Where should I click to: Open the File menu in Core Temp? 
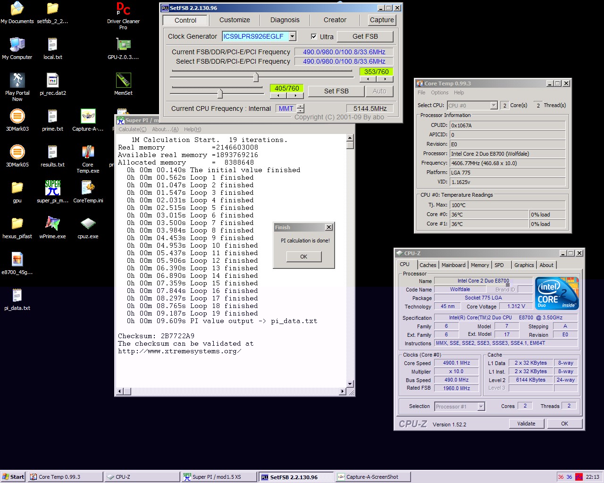(x=421, y=92)
